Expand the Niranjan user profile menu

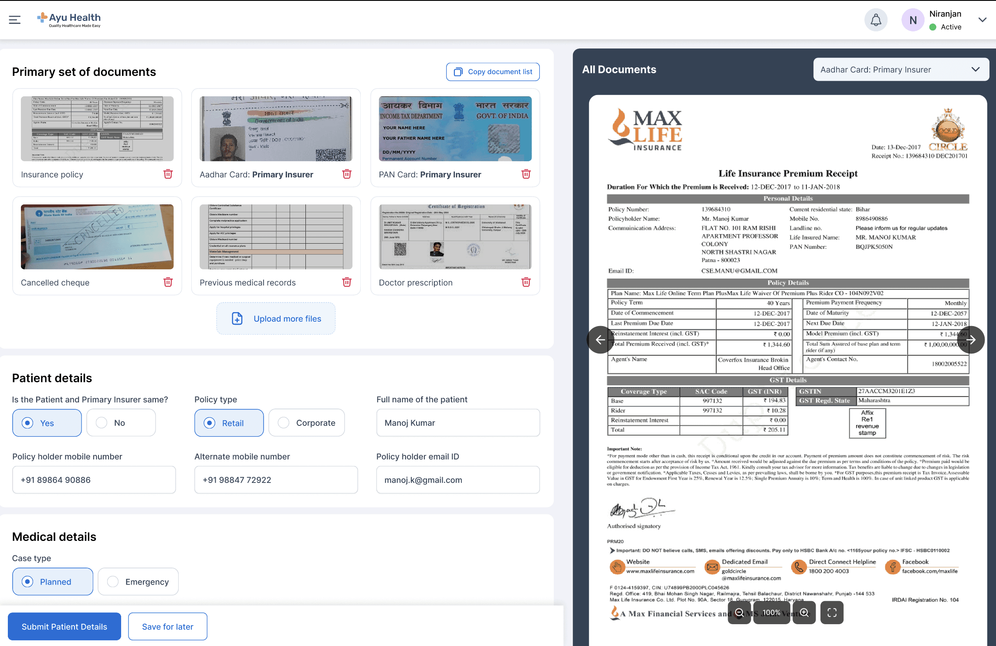[x=982, y=20]
